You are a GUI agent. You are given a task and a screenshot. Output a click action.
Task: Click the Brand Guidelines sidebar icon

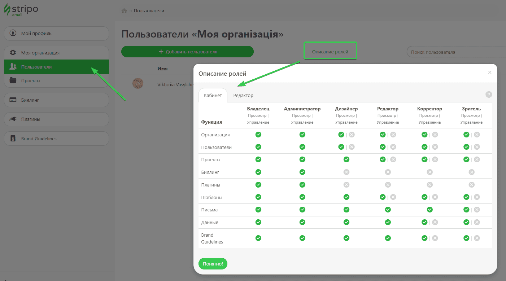coord(13,138)
